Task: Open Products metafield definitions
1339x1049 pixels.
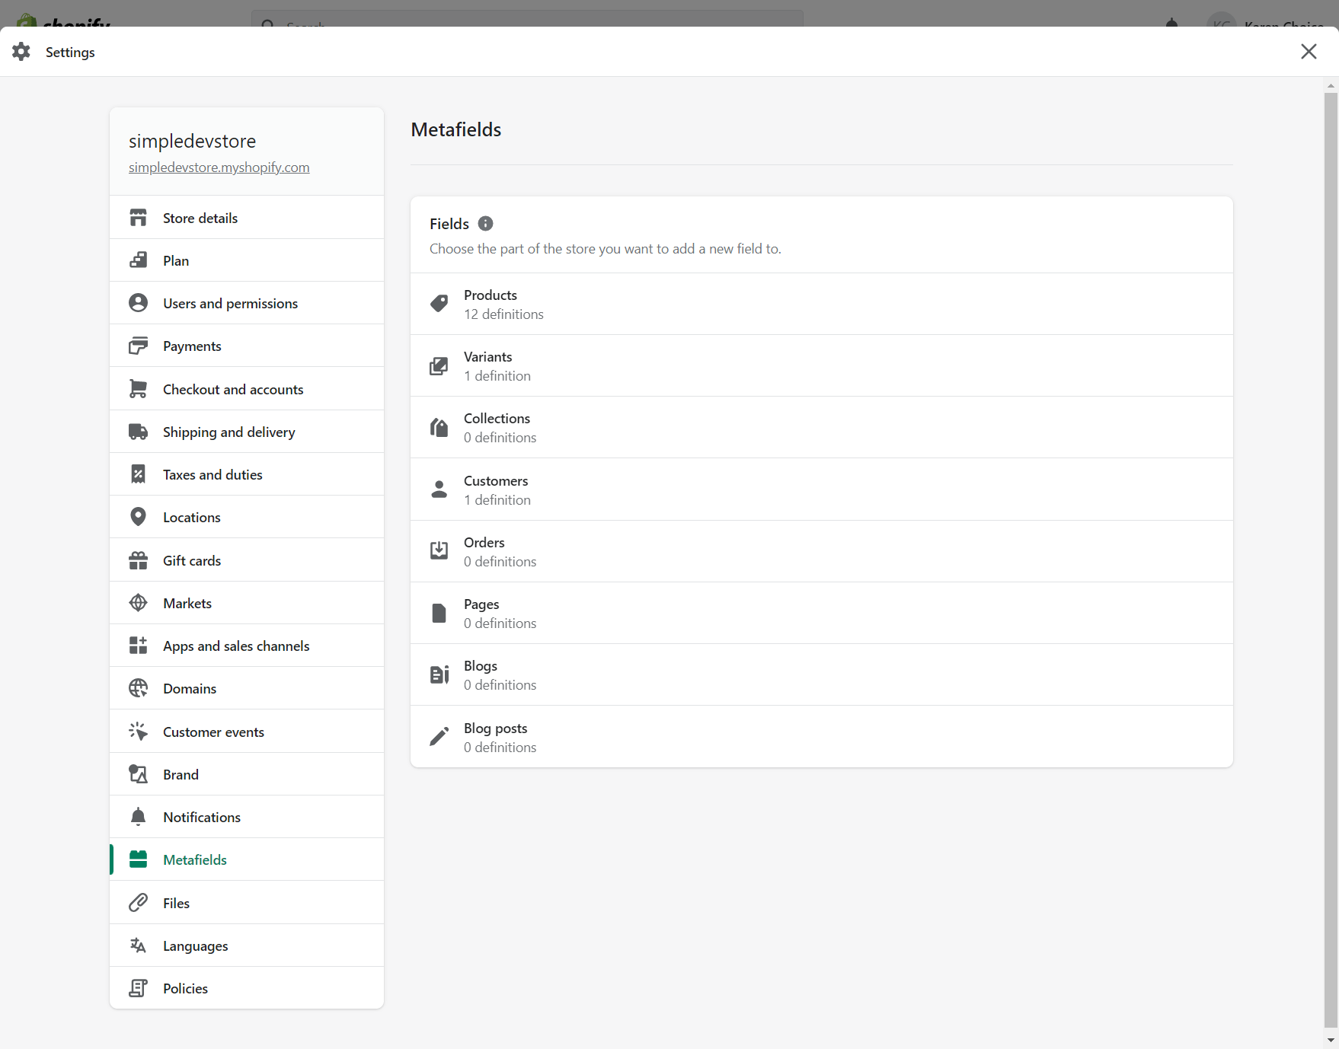Action: point(822,304)
